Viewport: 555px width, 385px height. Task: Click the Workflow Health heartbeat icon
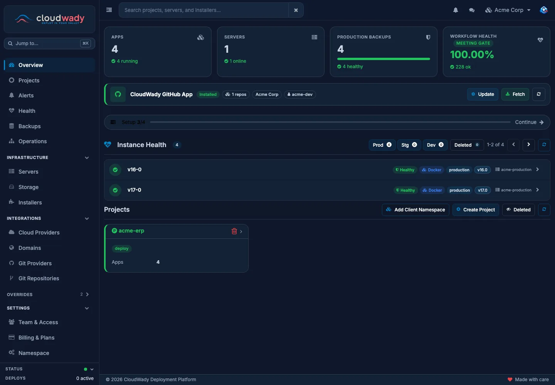coord(540,40)
